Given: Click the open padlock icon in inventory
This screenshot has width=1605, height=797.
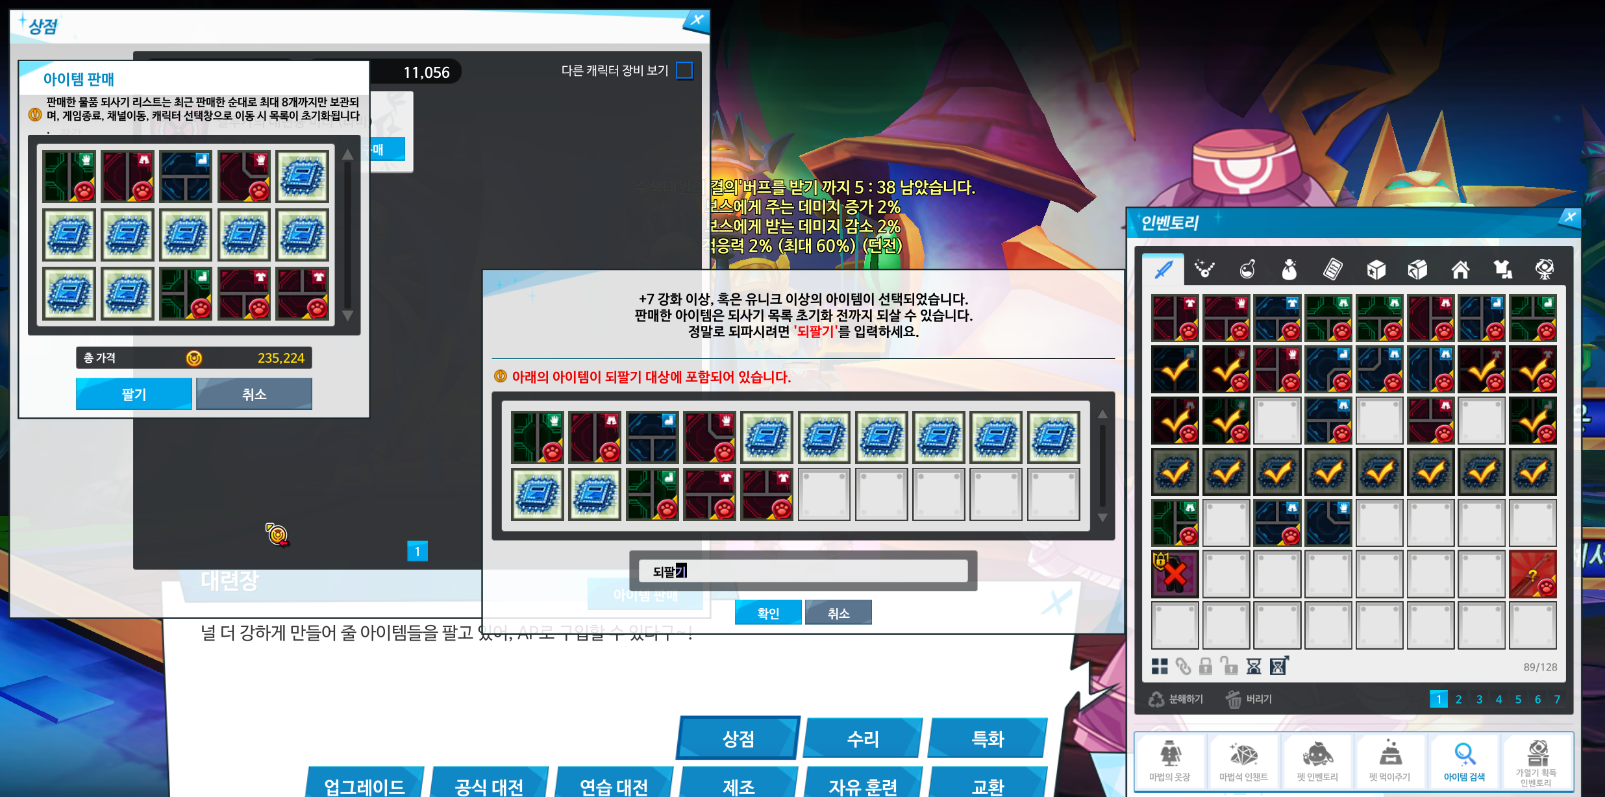Looking at the screenshot, I should 1229,667.
